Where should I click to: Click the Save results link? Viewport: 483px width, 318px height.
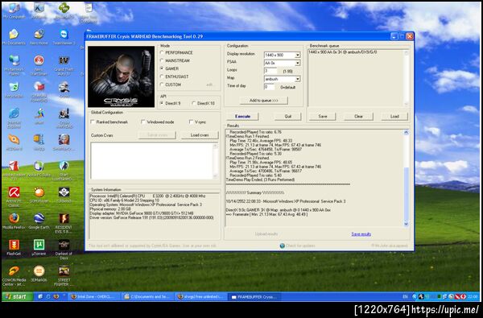click(361, 234)
